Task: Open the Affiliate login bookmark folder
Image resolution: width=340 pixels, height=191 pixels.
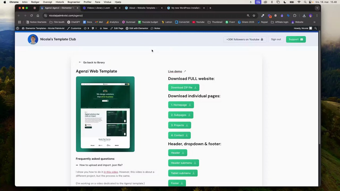Action: [279, 22]
